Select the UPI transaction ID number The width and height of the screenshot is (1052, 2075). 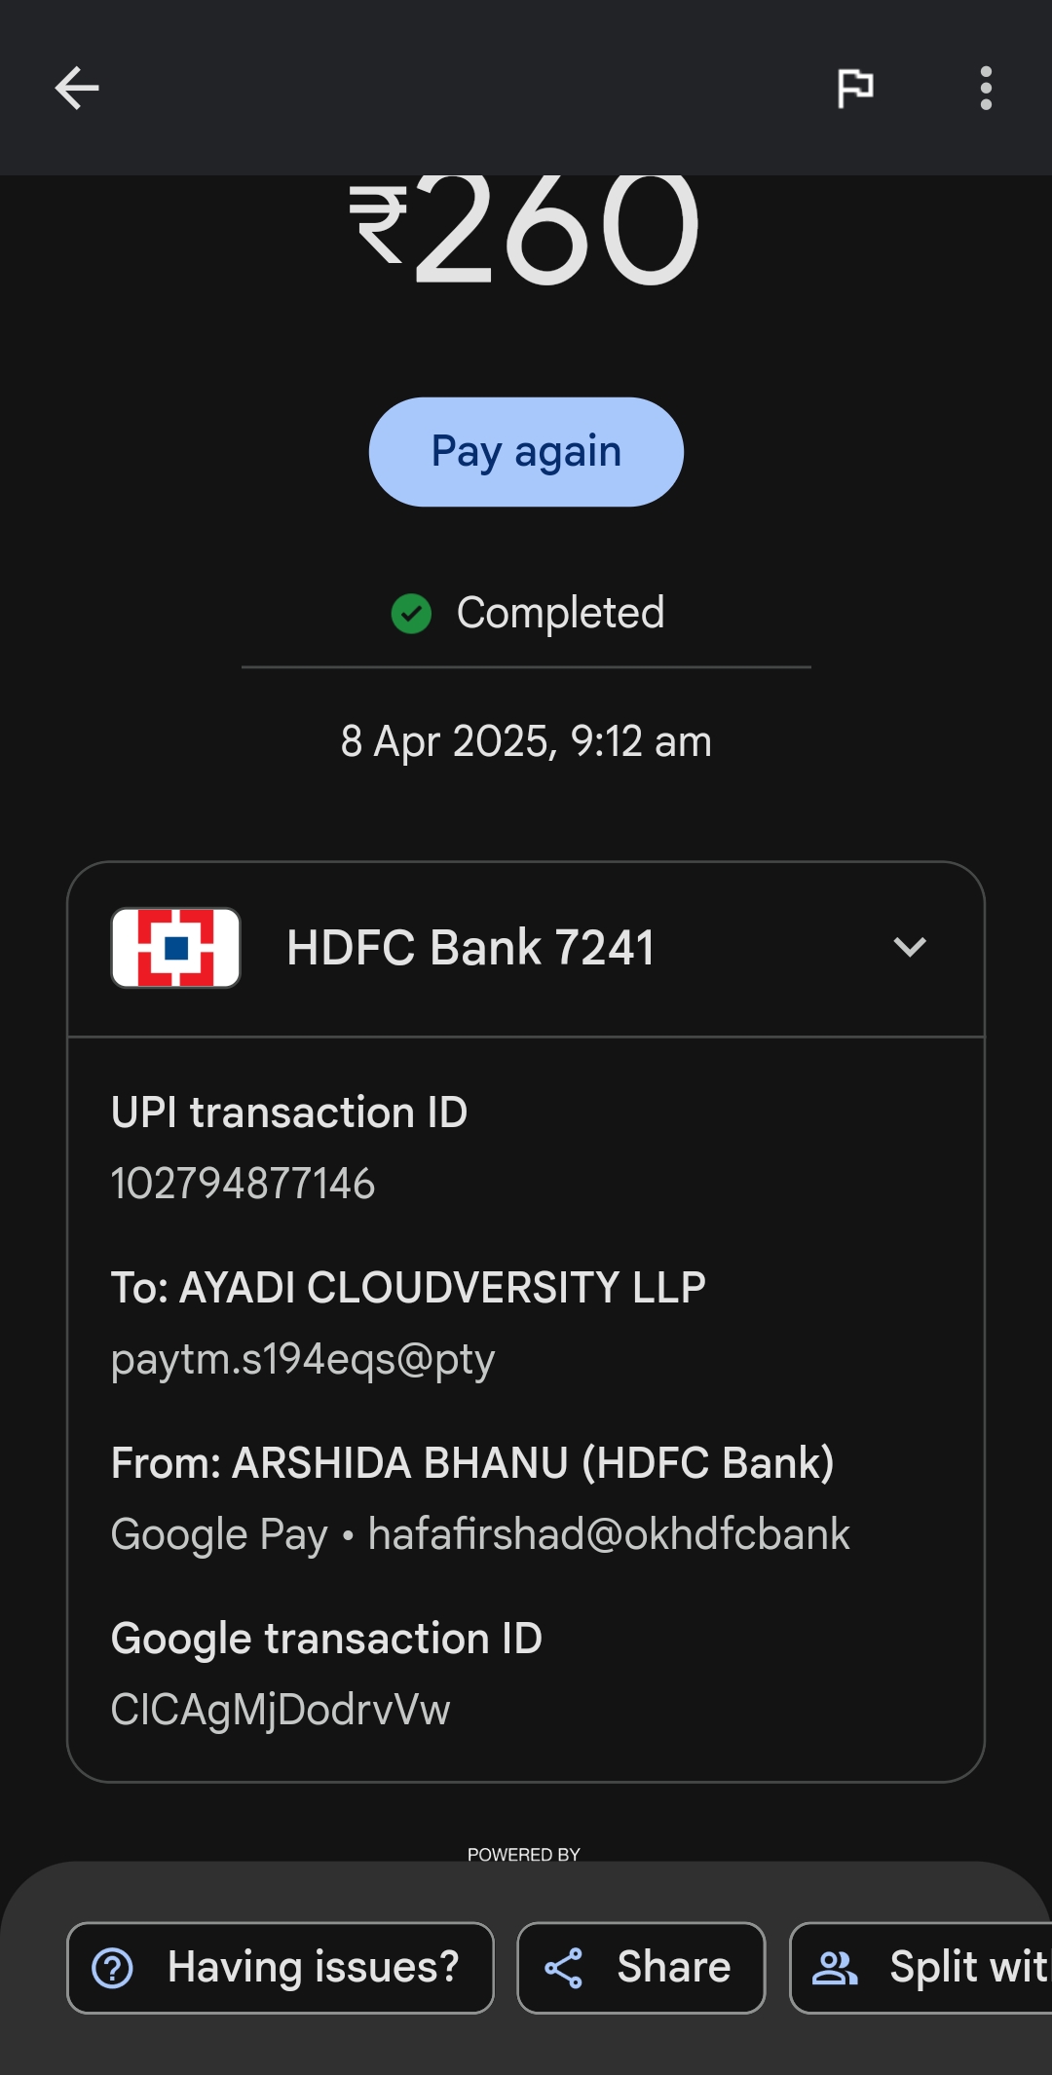243,1184
